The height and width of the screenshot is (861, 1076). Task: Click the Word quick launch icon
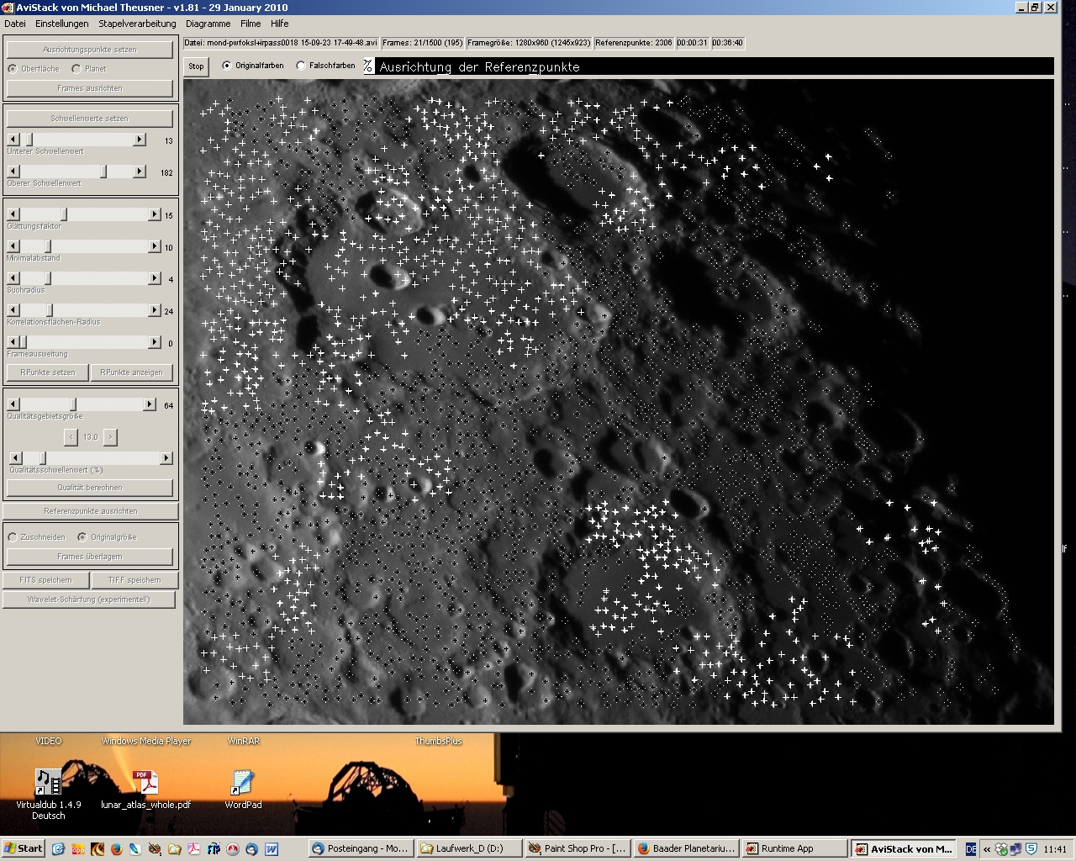[x=272, y=849]
